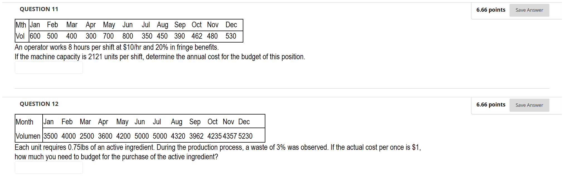This screenshot has width=565, height=184.
Task: Click Save Answer for Question 11
Action: pyautogui.click(x=529, y=10)
